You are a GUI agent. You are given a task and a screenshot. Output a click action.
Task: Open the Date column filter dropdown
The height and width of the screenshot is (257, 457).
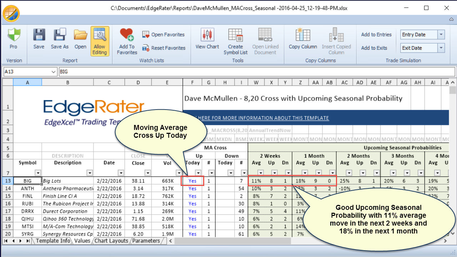pyautogui.click(x=121, y=173)
